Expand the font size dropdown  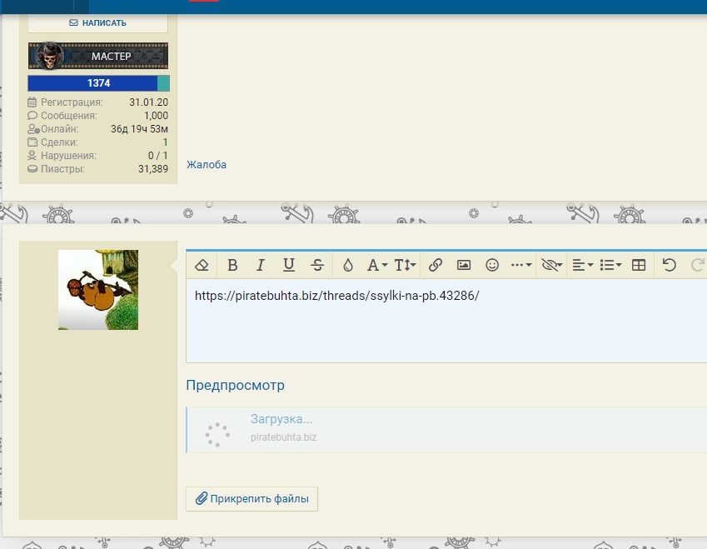[405, 265]
